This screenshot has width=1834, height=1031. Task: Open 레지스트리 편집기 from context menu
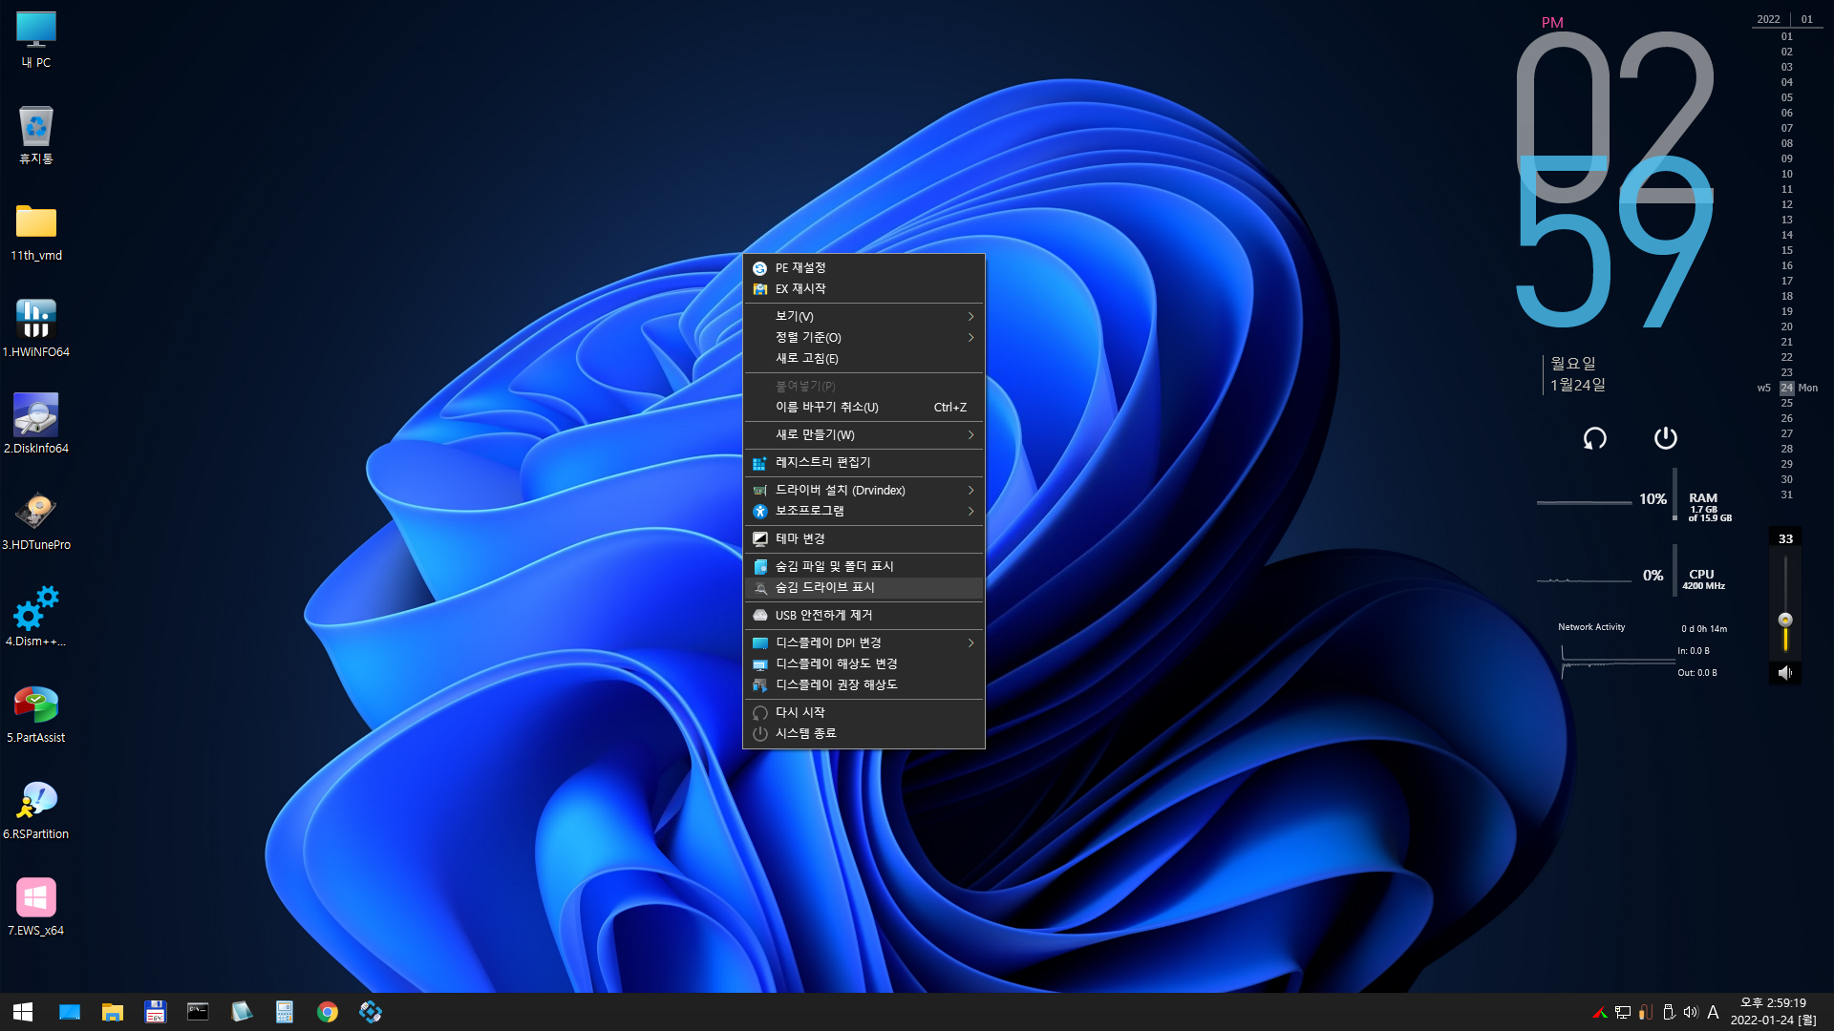864,463
